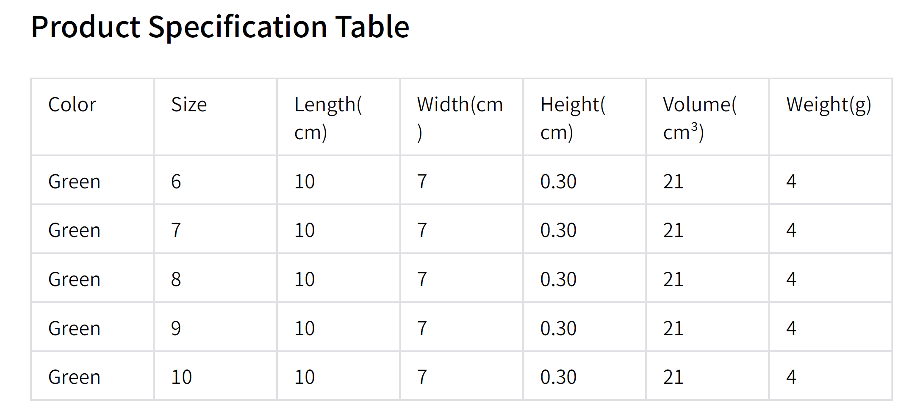This screenshot has height=419, width=923.
Task: Click Green in the size 6 row
Action: (75, 182)
